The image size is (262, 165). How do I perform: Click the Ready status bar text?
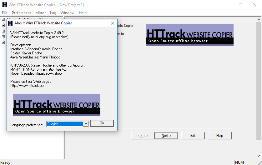[x=5, y=162]
